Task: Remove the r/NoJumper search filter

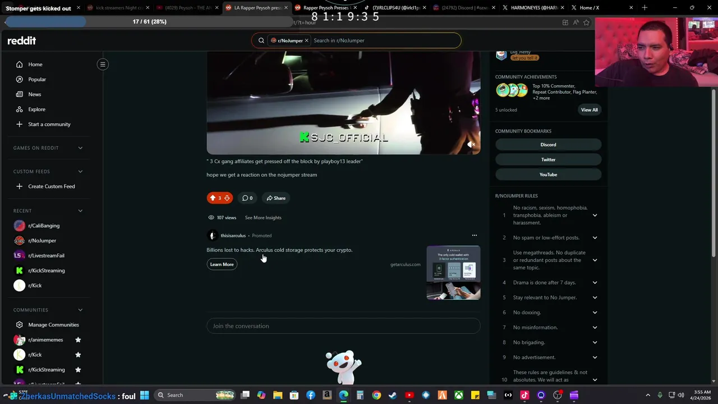Action: point(306,40)
